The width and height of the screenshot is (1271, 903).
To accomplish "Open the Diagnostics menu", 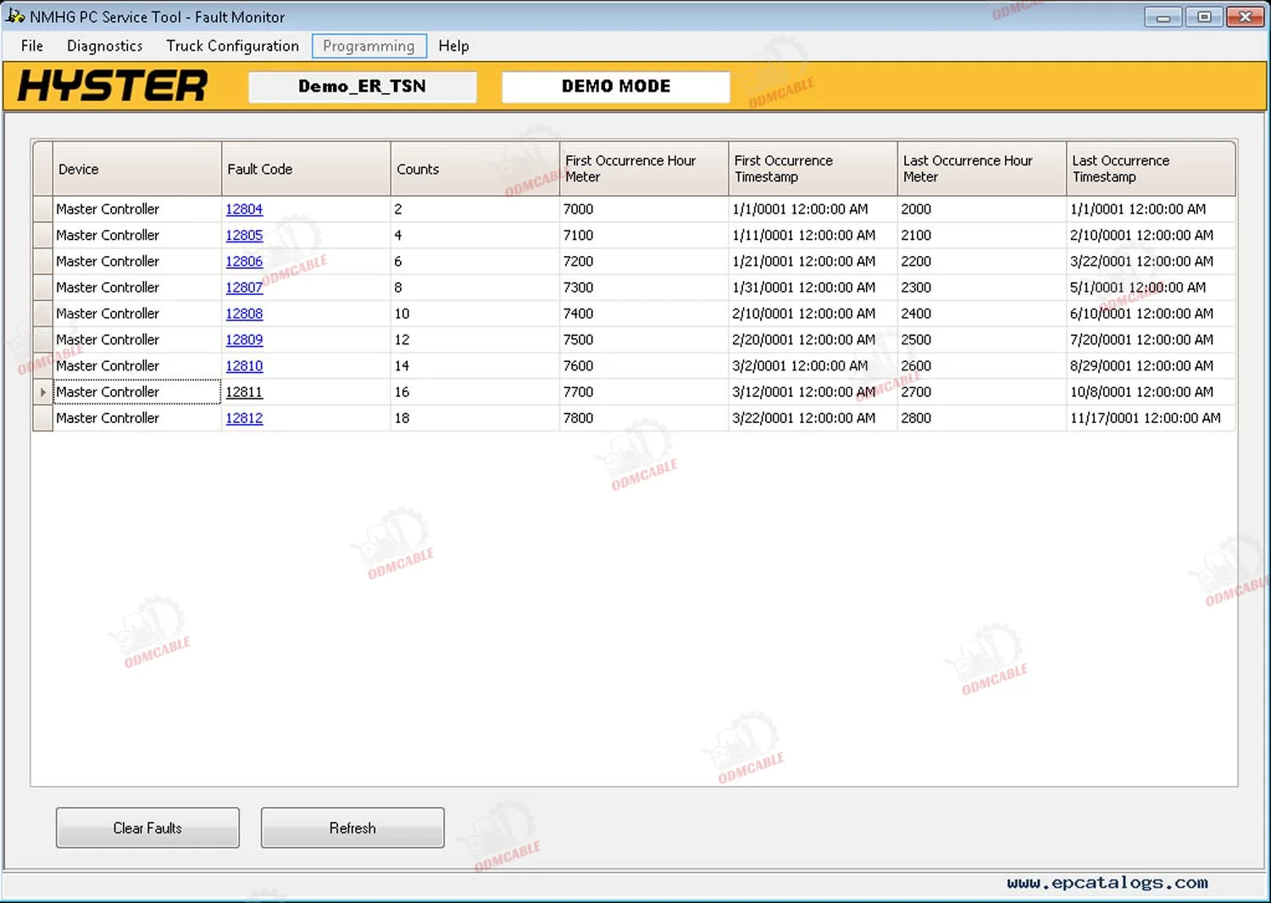I will pyautogui.click(x=104, y=46).
